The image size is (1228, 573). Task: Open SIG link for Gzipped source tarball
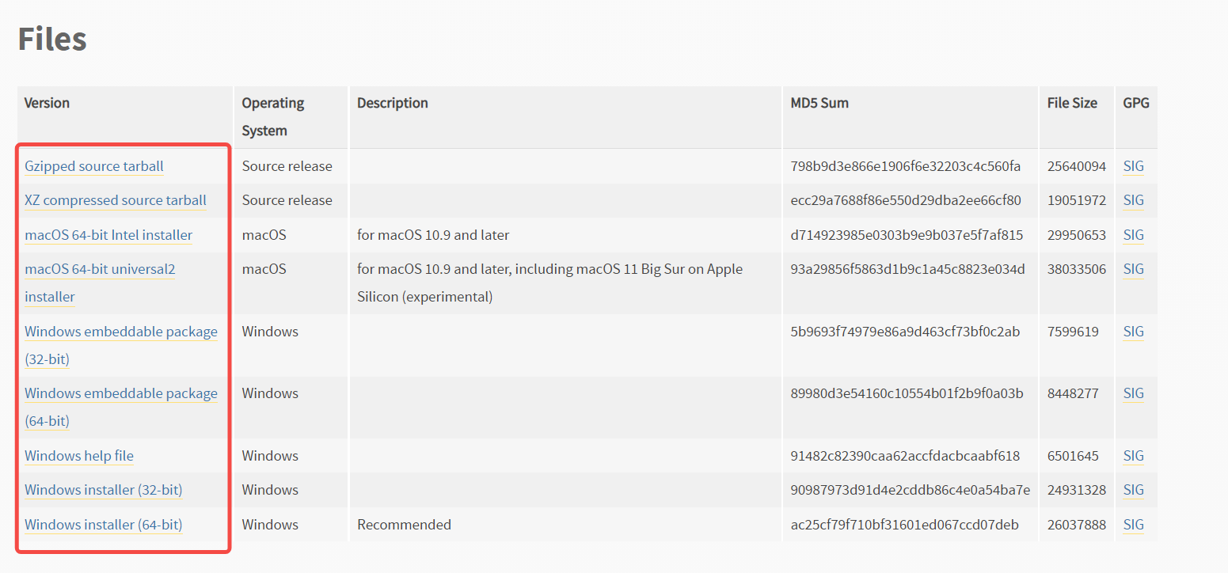tap(1133, 166)
